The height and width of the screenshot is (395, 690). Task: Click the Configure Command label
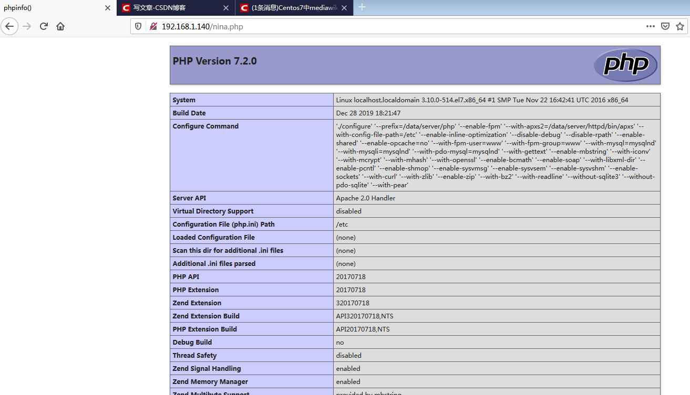(x=205, y=126)
